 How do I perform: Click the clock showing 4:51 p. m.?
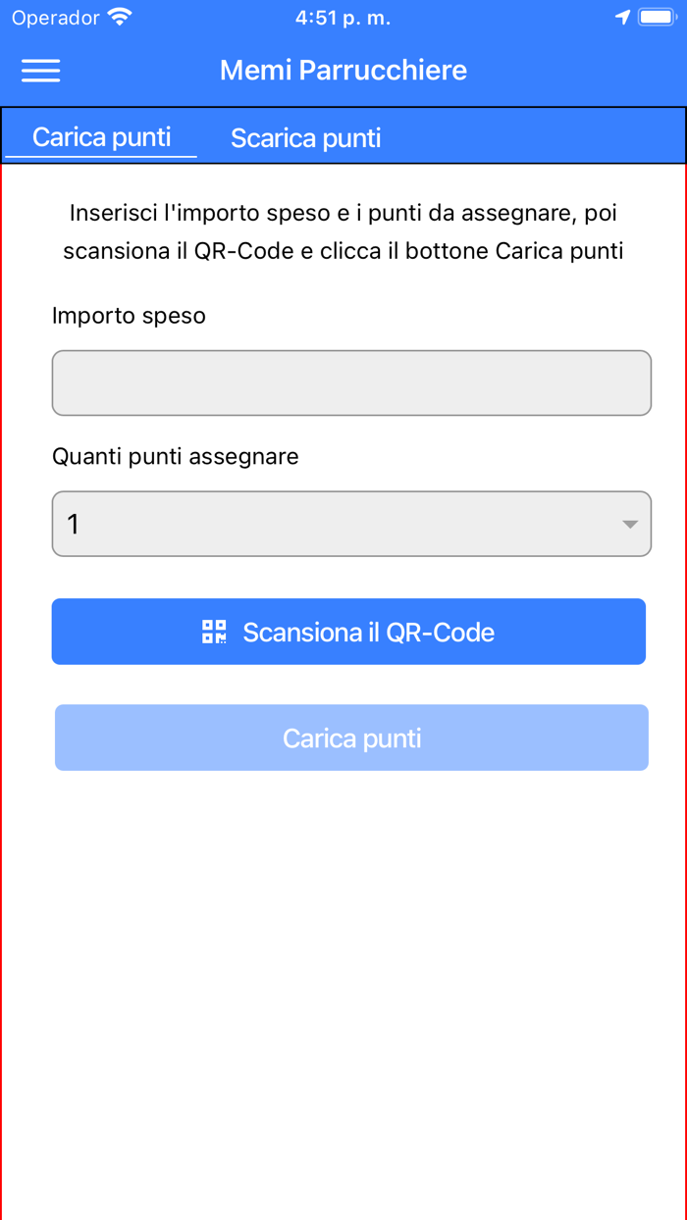point(343,16)
